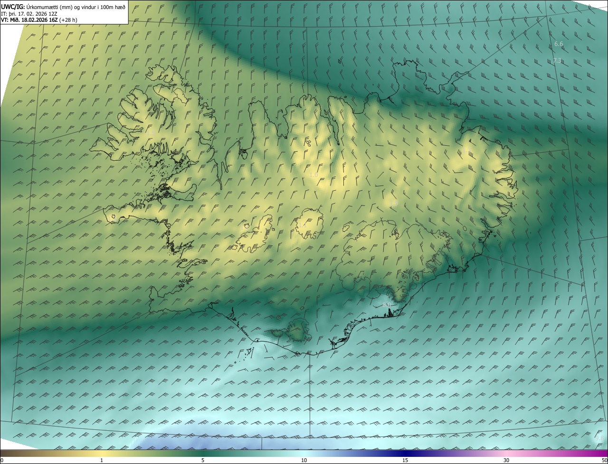Click the 'VT: Mið. 18.02.2026 16Z' valid time
This screenshot has height=464, width=608.
pyautogui.click(x=29, y=20)
